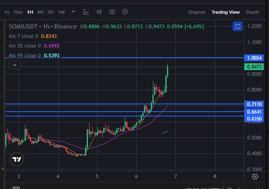Screen dimensions: 269x189
Task: Select the Trading View chart mode
Action: pyautogui.click(x=225, y=12)
